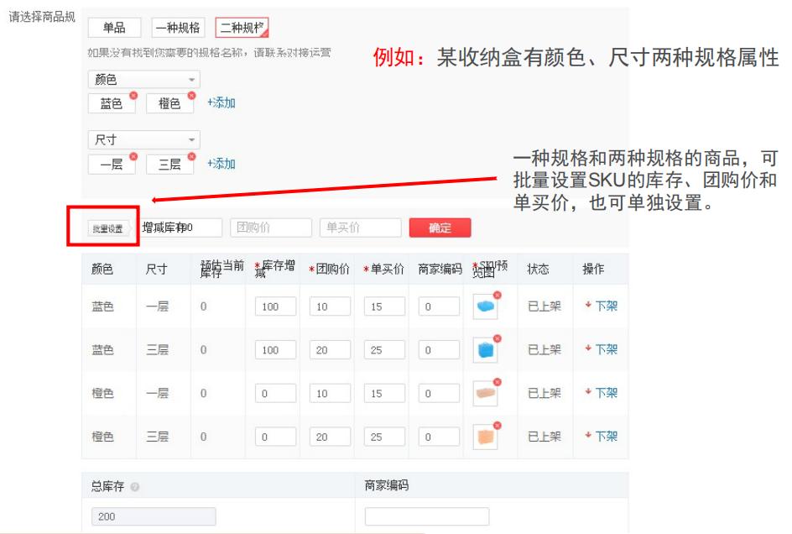The width and height of the screenshot is (792, 534).
Task: Delete the second row's blue SKU image badge
Action: click(x=497, y=338)
